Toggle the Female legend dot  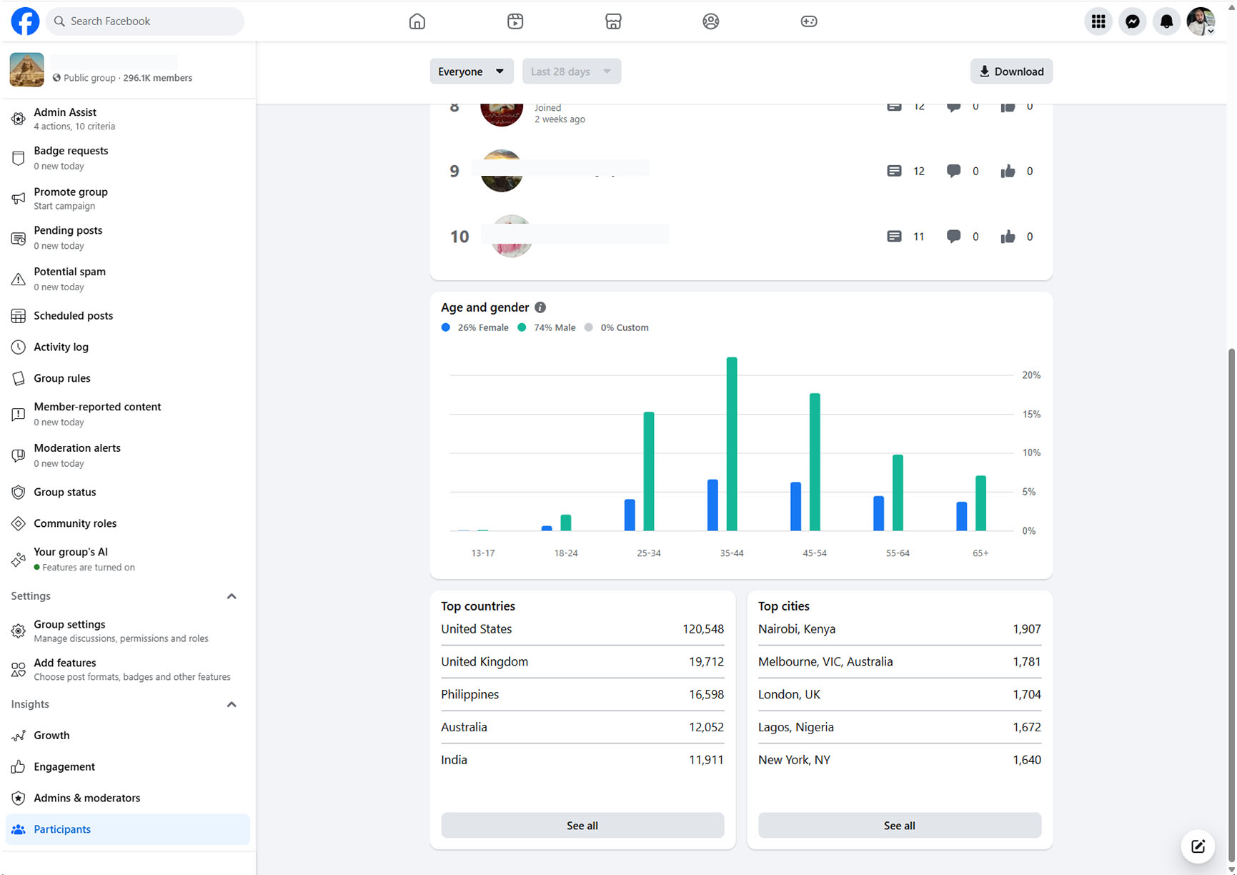[446, 327]
